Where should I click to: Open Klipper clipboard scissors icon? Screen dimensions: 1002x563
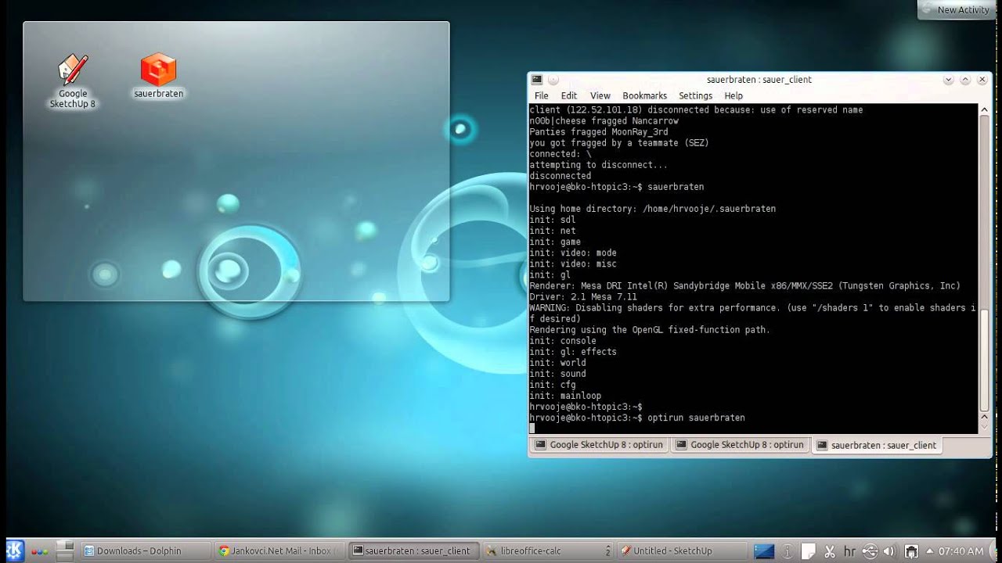pyautogui.click(x=830, y=550)
